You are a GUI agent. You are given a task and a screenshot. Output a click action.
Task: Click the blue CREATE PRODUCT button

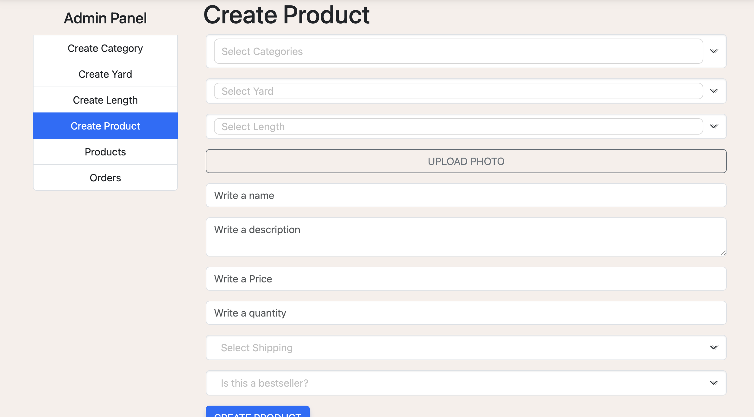pyautogui.click(x=258, y=412)
